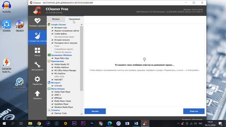Open taskbar search magnifier
Viewport: 226px width, 127px height.
pos(13,123)
